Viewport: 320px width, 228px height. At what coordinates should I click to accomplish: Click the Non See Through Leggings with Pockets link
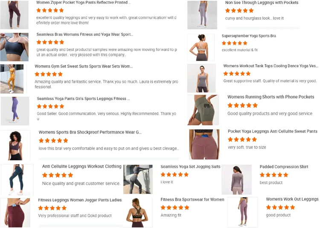(x=262, y=3)
